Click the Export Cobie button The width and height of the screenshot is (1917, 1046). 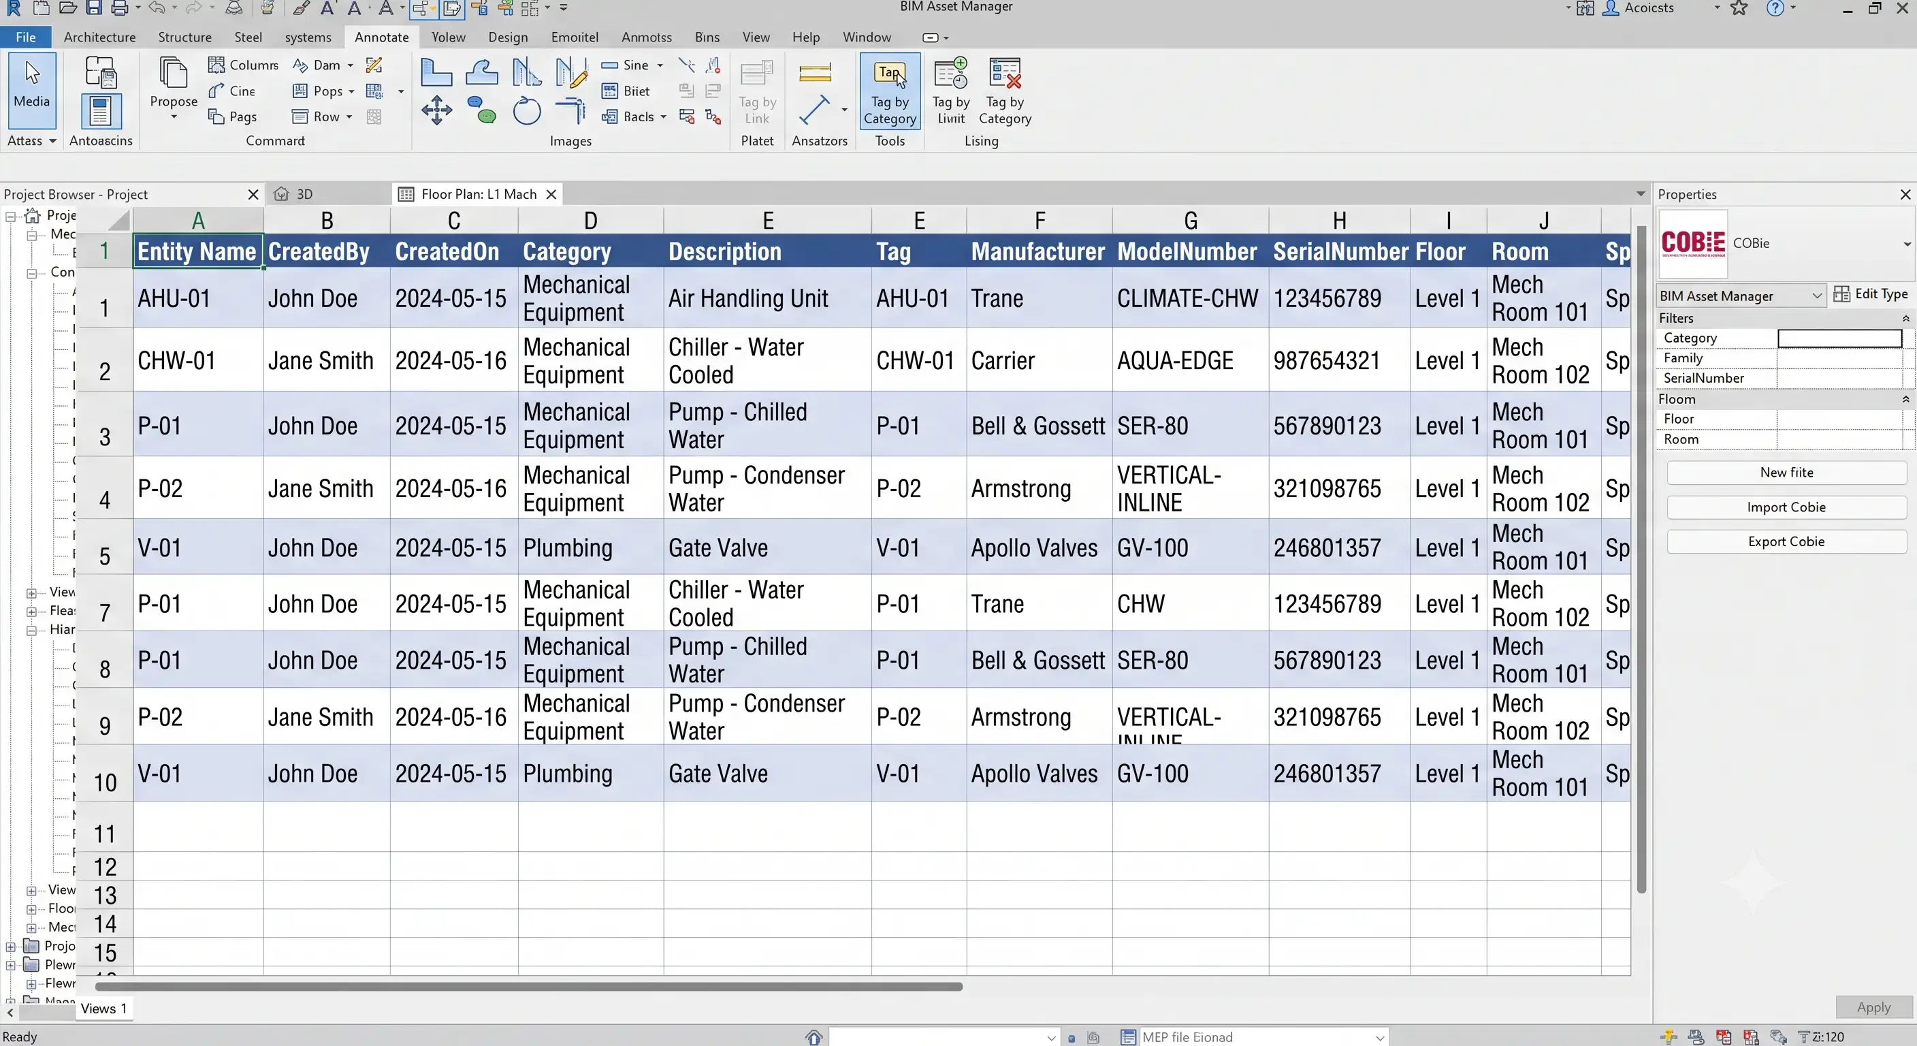point(1786,541)
